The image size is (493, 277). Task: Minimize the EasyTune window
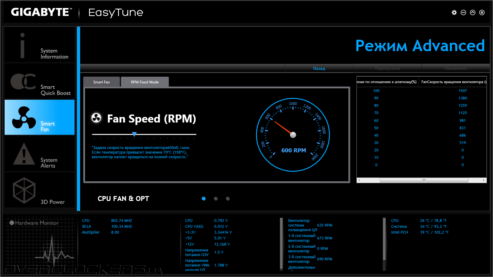(463, 12)
